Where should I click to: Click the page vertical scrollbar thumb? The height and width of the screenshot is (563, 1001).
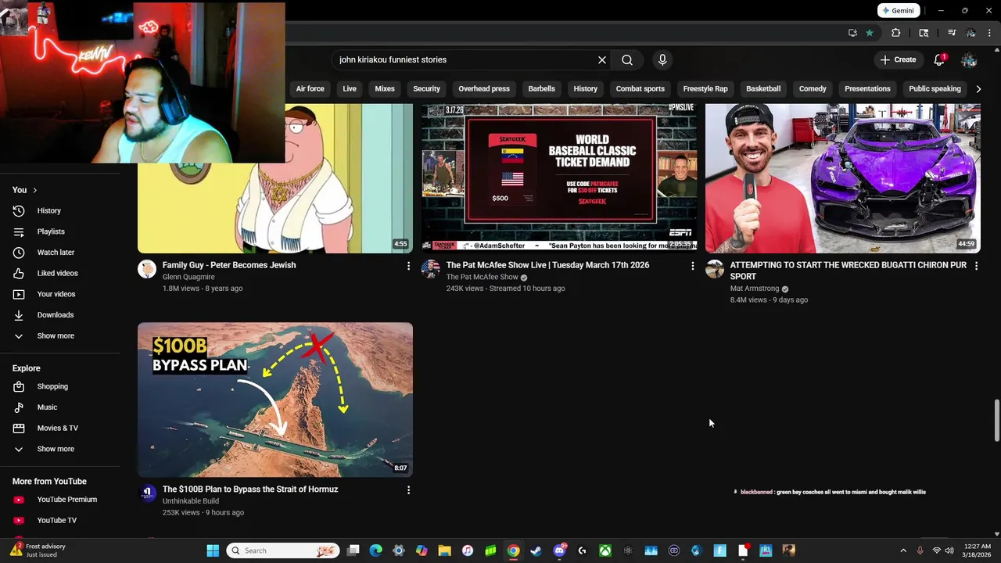[996, 421]
